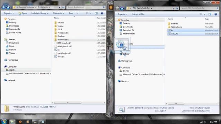Select Homegroup in Borderlands window sidebar
Image resolution: width=221 pixels, height=124 pixels.
coord(13,60)
